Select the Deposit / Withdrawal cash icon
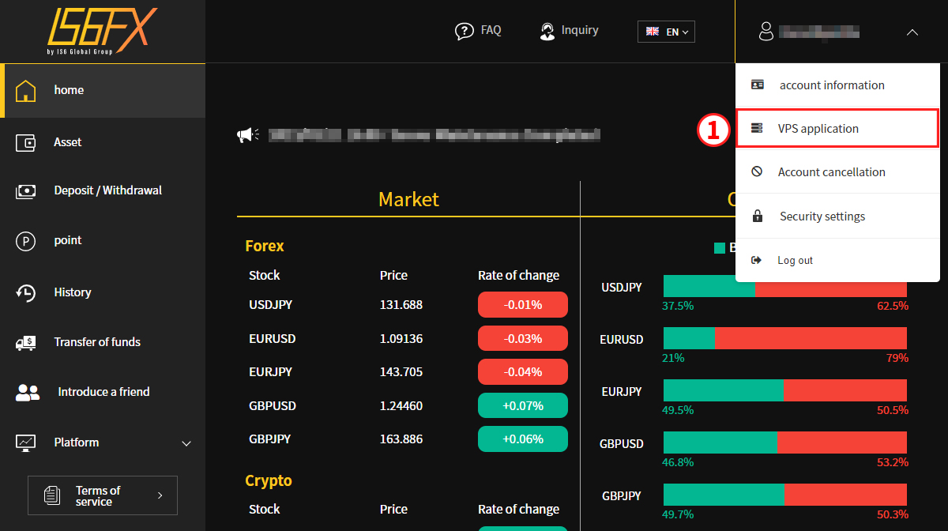 pos(26,190)
